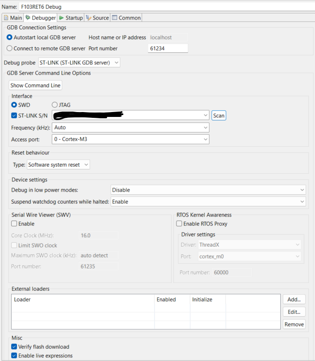Switch to the Startup tab
The height and width of the screenshot is (361, 315).
coord(71,18)
